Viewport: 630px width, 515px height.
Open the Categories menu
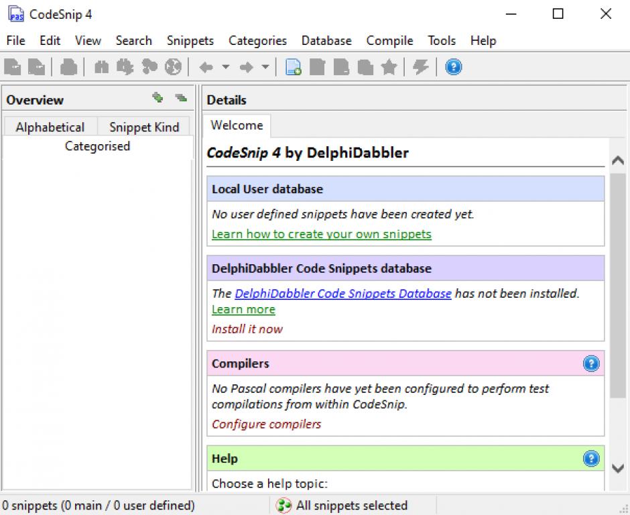tap(257, 41)
